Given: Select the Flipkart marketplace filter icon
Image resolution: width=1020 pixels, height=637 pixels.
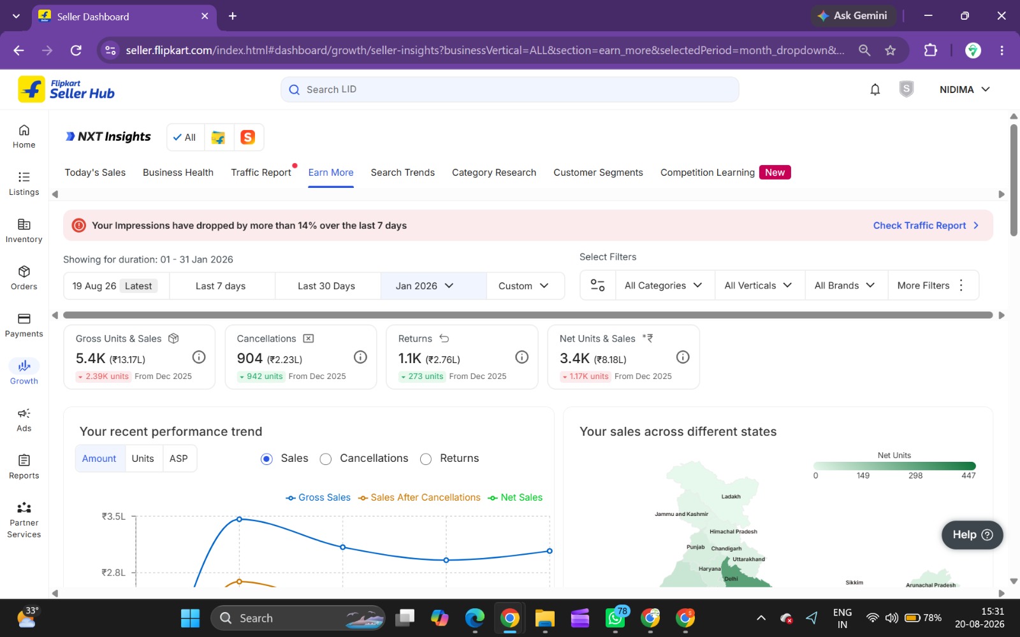Looking at the screenshot, I should (219, 137).
